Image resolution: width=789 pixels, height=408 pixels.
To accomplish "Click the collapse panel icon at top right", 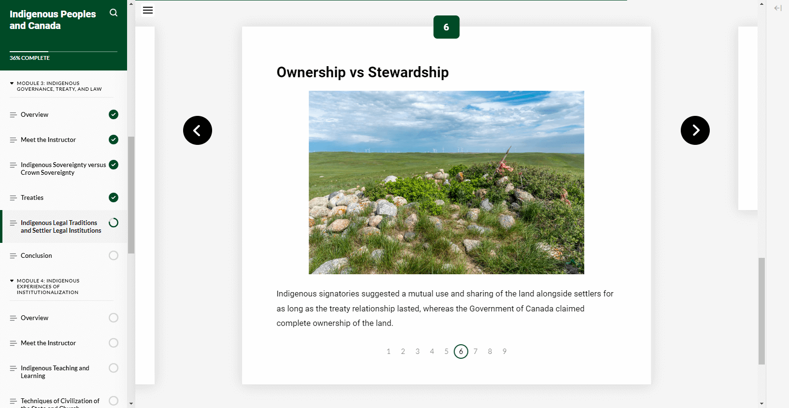I will 778,8.
